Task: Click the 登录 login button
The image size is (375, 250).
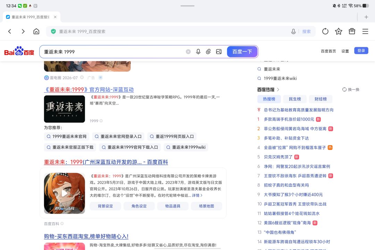Action: click(x=361, y=51)
